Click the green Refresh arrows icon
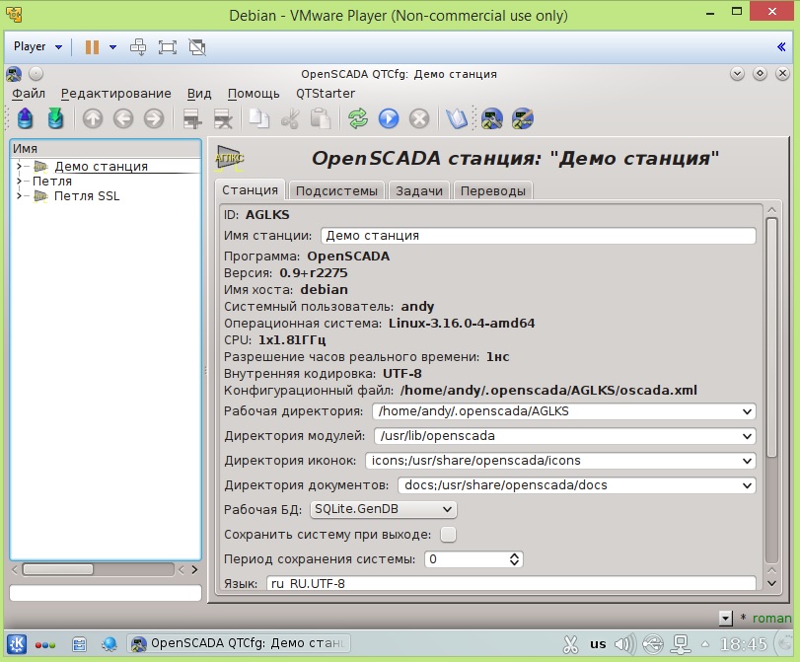 click(358, 119)
